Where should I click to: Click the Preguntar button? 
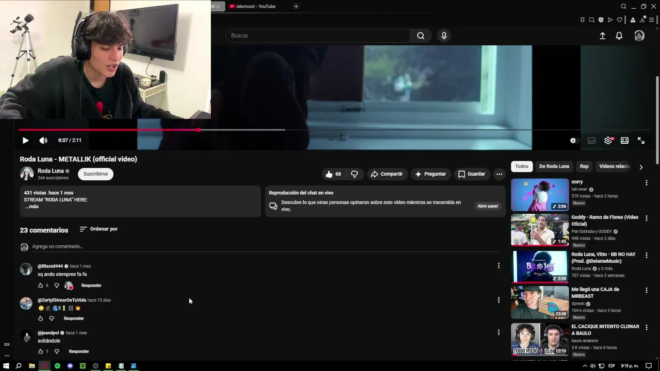tap(430, 174)
